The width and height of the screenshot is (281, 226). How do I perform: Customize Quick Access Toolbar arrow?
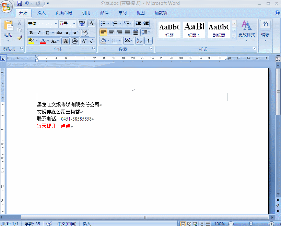[48, 3]
